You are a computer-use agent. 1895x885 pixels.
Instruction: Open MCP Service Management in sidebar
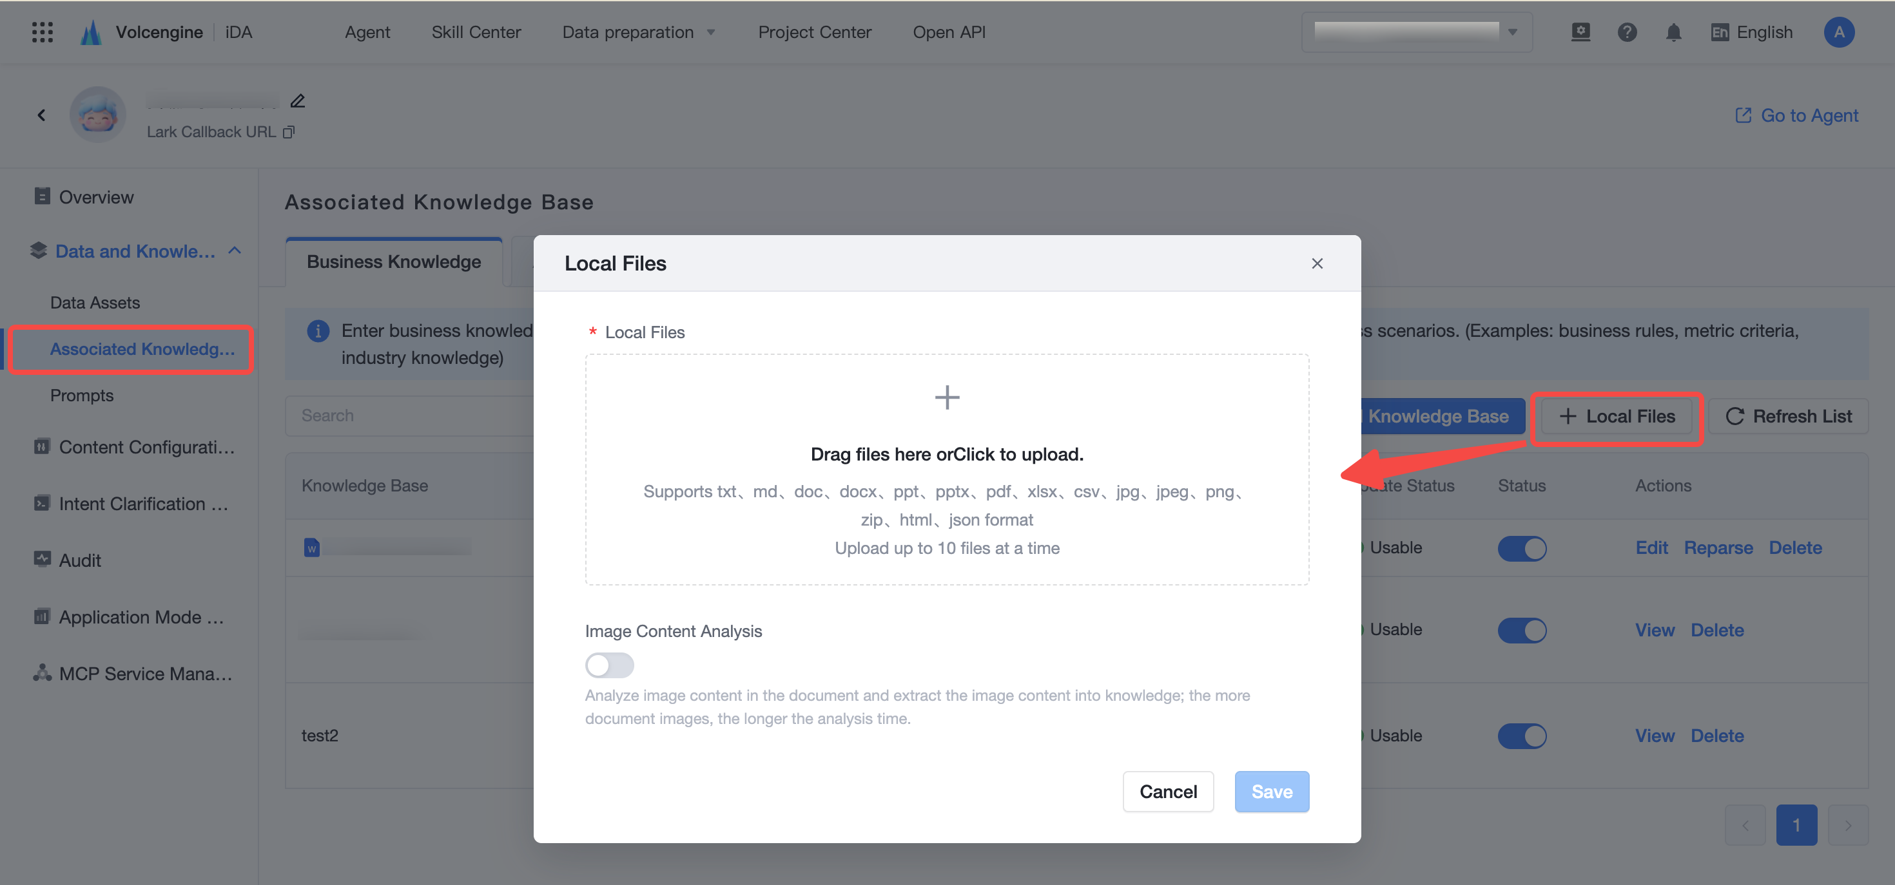click(146, 673)
